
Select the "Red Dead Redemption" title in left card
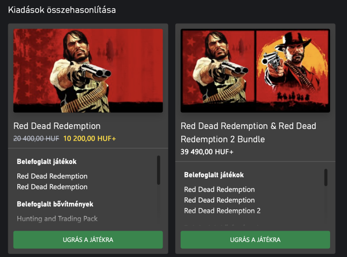tap(57, 126)
